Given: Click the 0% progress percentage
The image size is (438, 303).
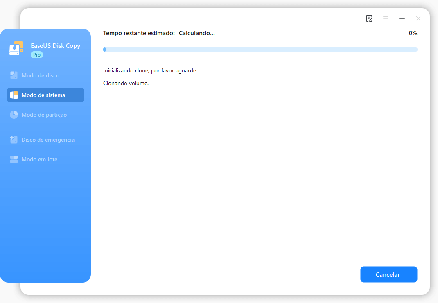Looking at the screenshot, I should point(413,33).
